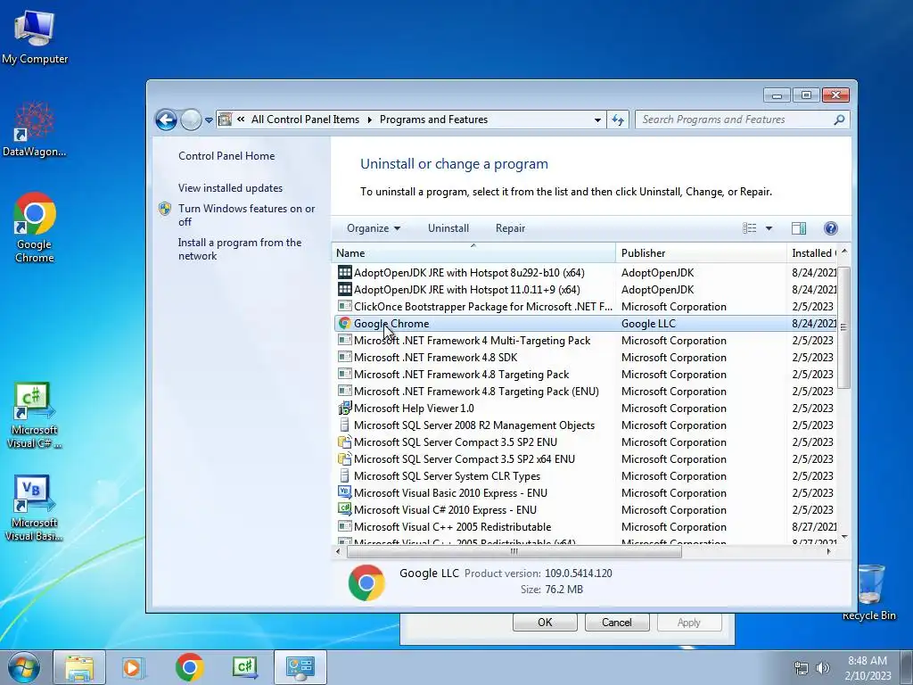Click Install a program from the network
The image size is (913, 685).
click(239, 250)
